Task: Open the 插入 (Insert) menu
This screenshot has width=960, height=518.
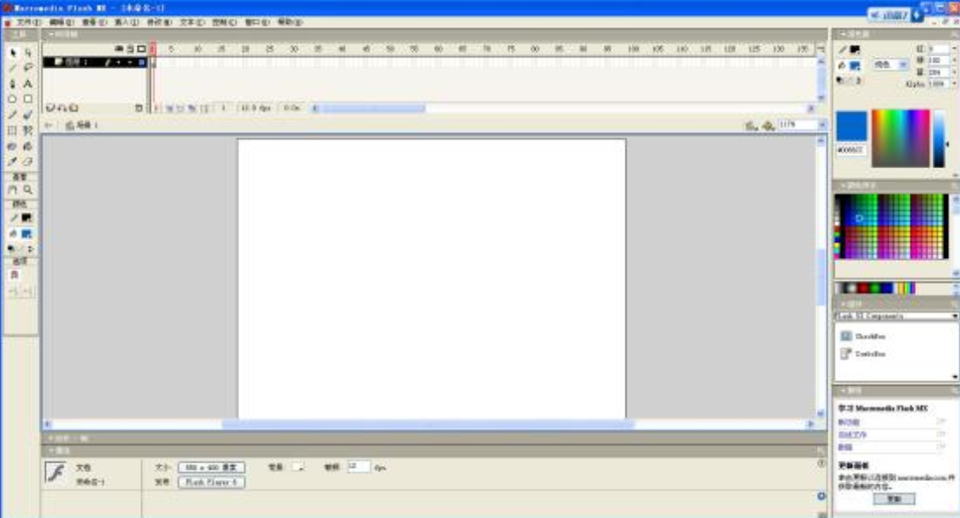Action: (x=127, y=22)
